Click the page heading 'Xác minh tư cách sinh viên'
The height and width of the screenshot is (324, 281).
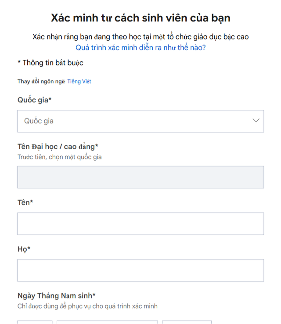[140, 18]
